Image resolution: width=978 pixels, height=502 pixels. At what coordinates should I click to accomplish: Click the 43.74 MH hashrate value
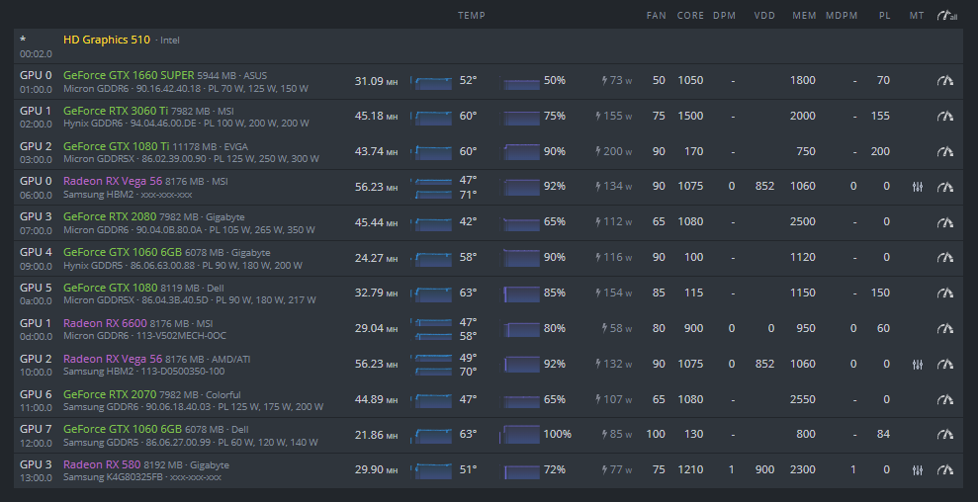click(x=376, y=152)
